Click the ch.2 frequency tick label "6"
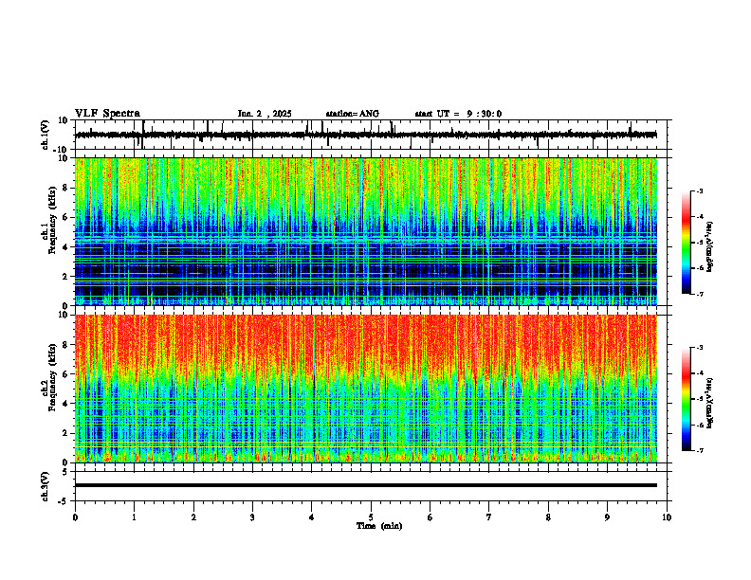 (x=65, y=373)
